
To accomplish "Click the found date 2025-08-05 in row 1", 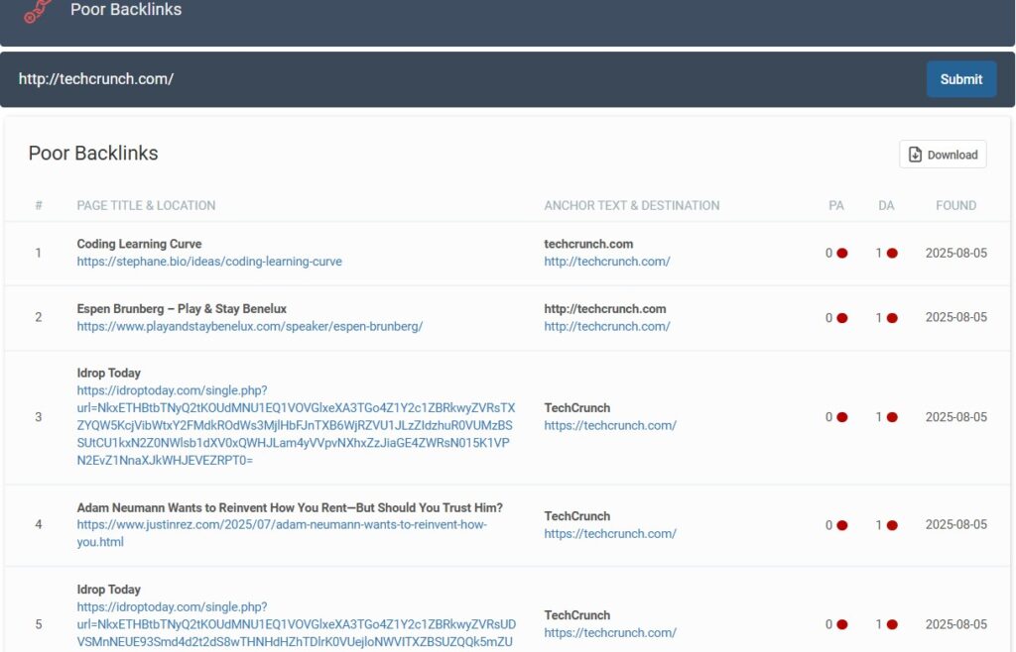I will tap(955, 253).
